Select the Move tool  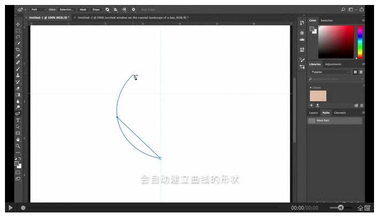[18, 24]
